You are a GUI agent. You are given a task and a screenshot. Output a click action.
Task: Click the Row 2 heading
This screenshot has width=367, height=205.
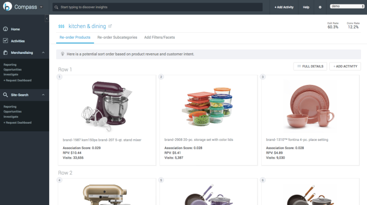click(x=65, y=173)
